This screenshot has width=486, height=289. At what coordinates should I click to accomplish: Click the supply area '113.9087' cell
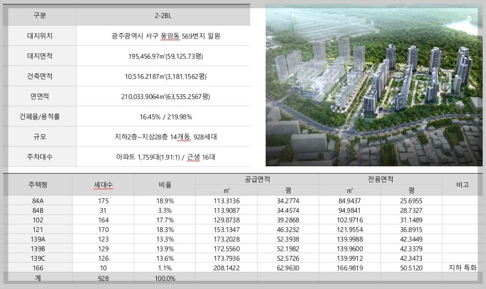[226, 210]
